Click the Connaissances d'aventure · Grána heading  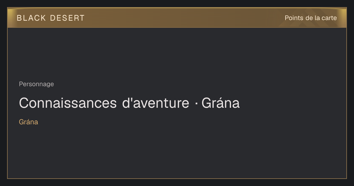[x=129, y=103]
